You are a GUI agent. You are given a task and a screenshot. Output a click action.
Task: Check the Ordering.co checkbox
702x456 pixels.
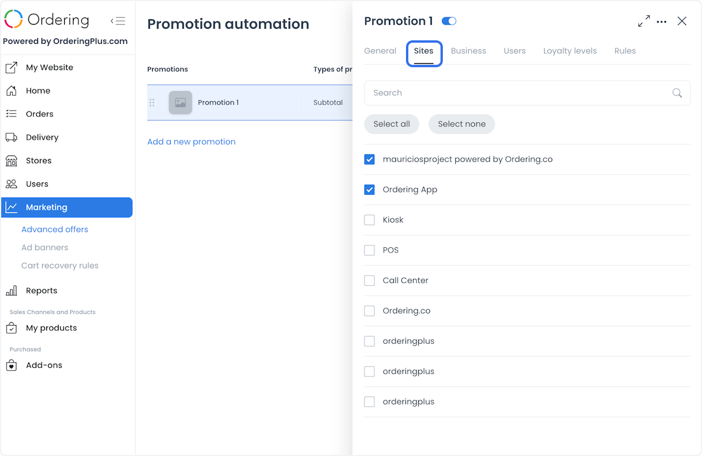[370, 311]
